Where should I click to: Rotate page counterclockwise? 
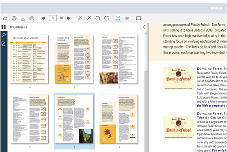coord(98,18)
